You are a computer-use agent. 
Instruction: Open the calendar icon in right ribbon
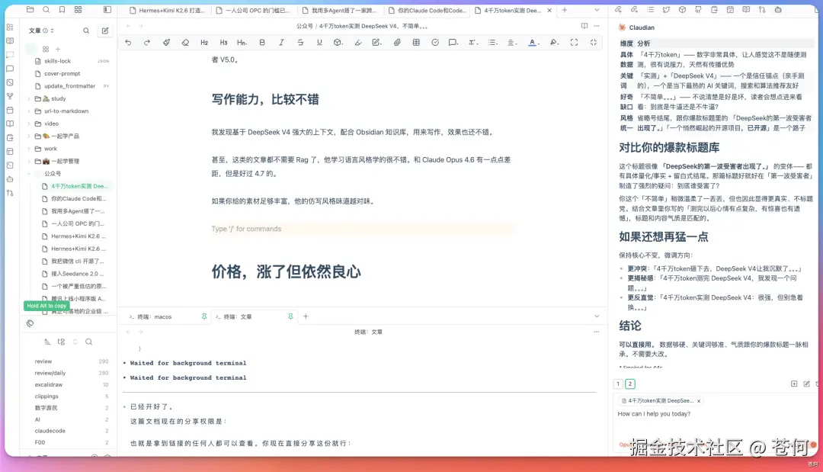[x=730, y=9]
